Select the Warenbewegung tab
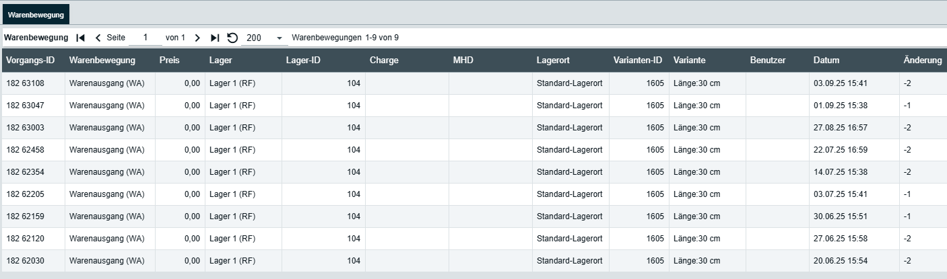 click(x=36, y=14)
